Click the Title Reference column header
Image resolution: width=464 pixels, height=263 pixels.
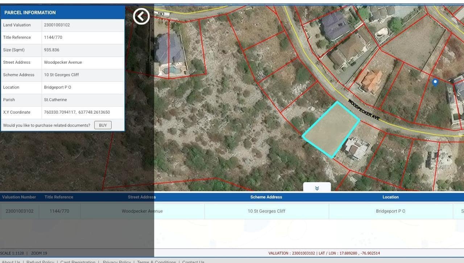pos(59,197)
